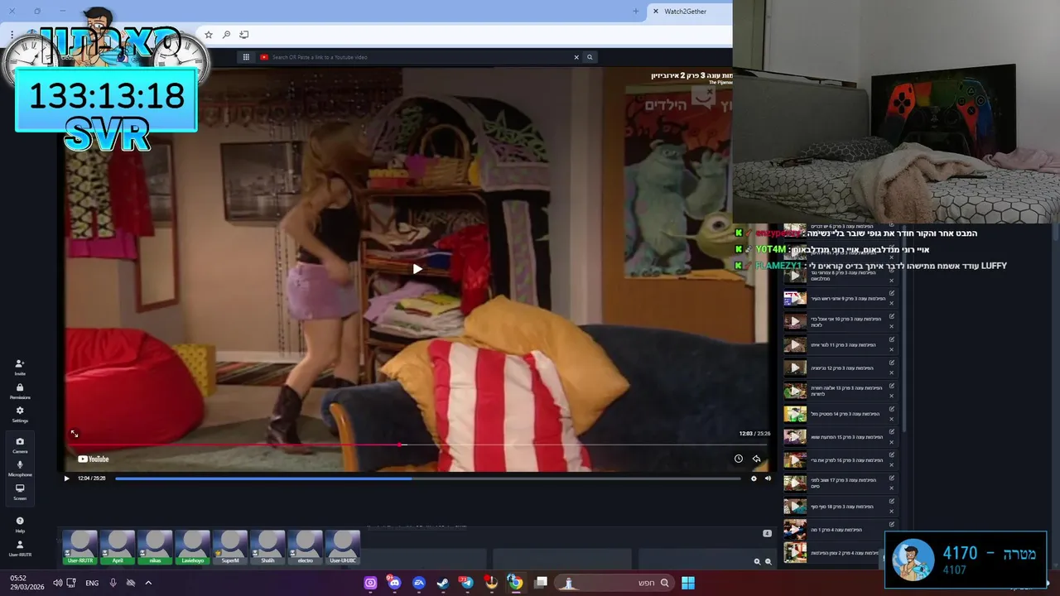Click the browser zoom magnifier icon
Screen dimensions: 1060x596
click(226, 35)
